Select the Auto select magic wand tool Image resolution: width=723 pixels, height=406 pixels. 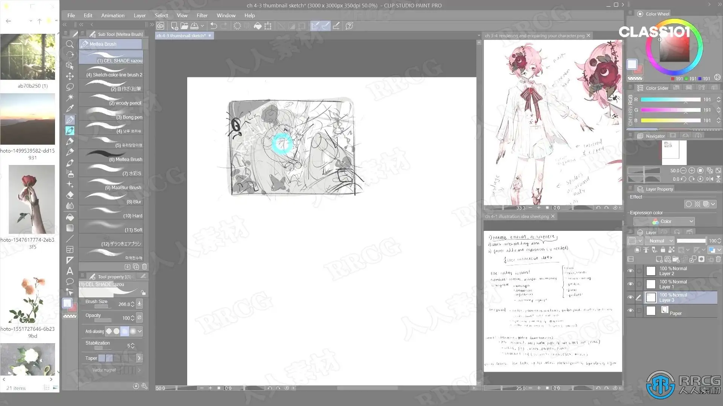70,98
